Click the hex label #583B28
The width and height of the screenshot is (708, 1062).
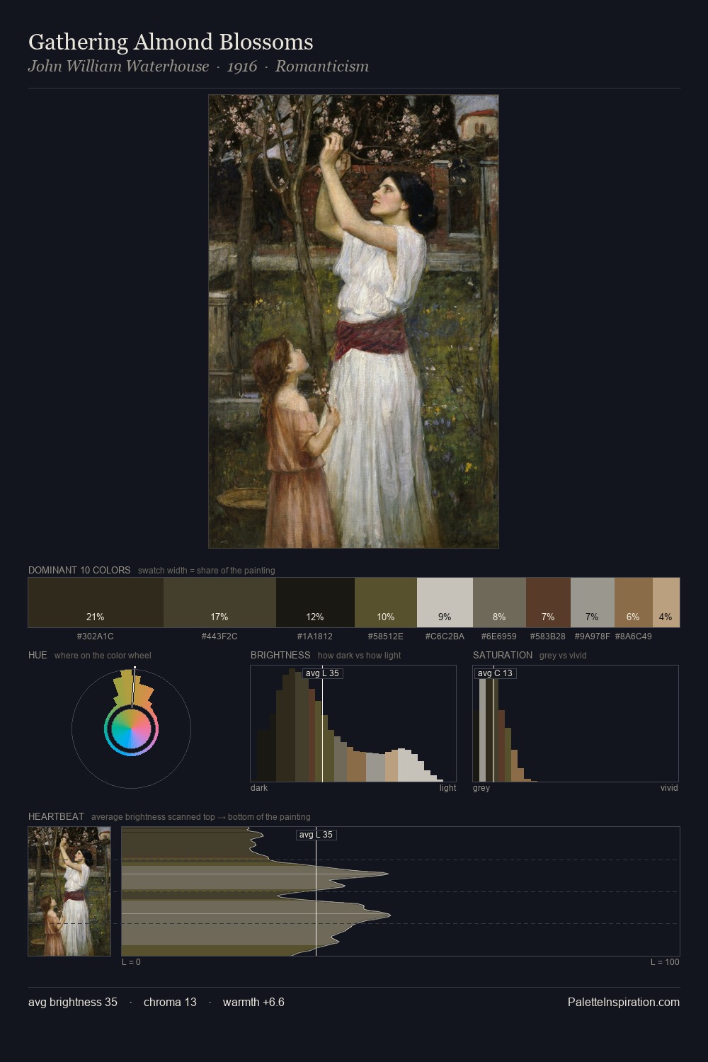tap(548, 636)
